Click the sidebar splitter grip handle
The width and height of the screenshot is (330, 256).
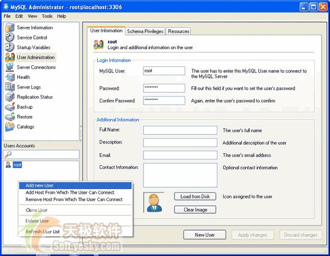pos(81,133)
